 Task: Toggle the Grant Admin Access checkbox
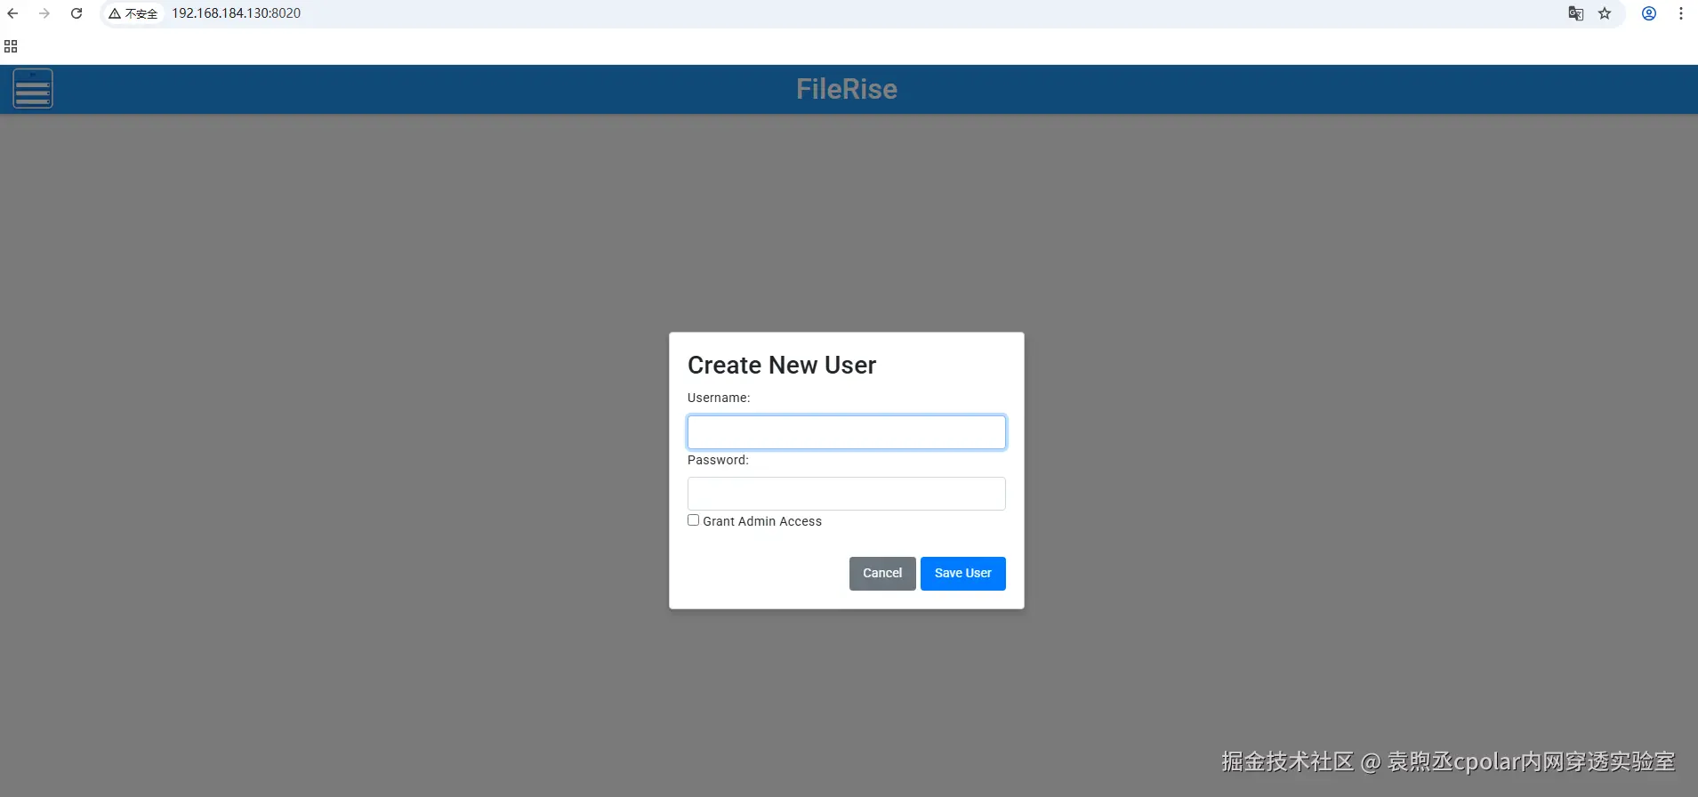click(x=693, y=520)
